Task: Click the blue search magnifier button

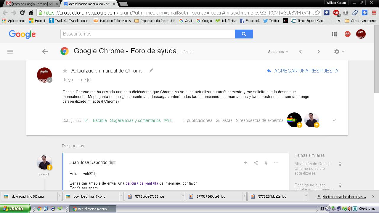Action: (x=244, y=34)
